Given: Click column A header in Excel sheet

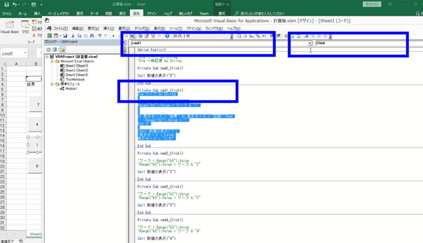Looking at the screenshot, I should (x=16, y=64).
